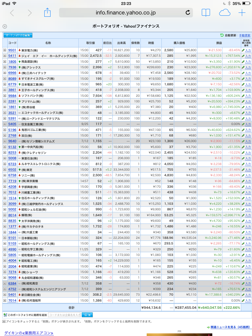Image resolution: width=252 pixels, height=336 pixels.
Task: Click the 名称 column header
Action: point(48,43)
